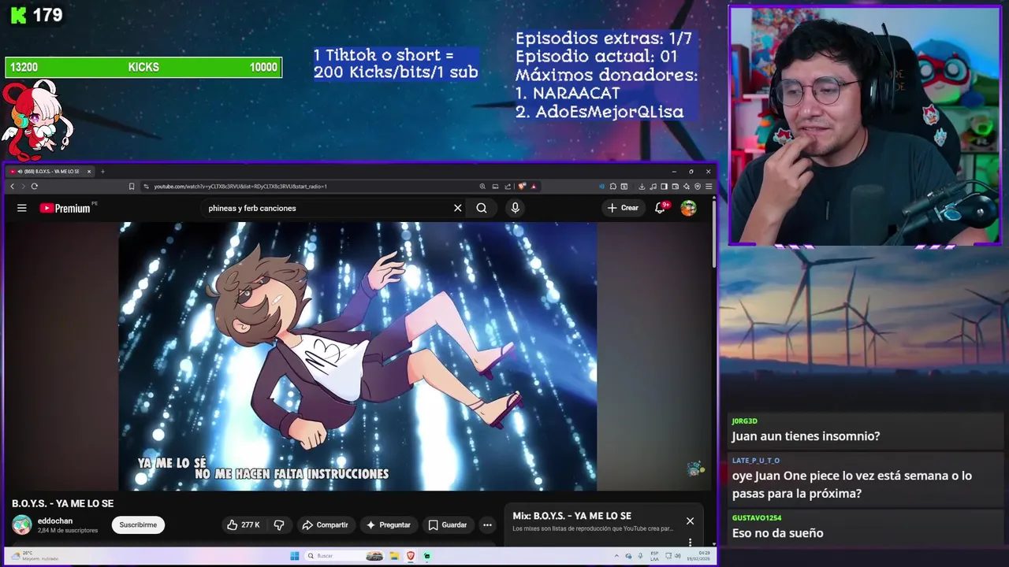Open media control music note icon
The image size is (1009, 567).
[x=653, y=187]
